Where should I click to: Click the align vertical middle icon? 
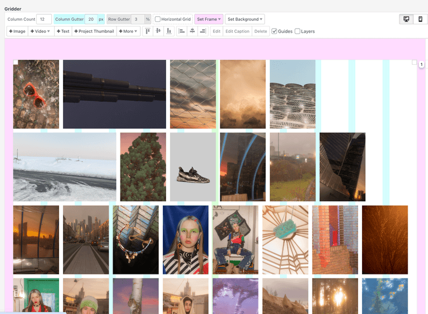[x=158, y=31]
